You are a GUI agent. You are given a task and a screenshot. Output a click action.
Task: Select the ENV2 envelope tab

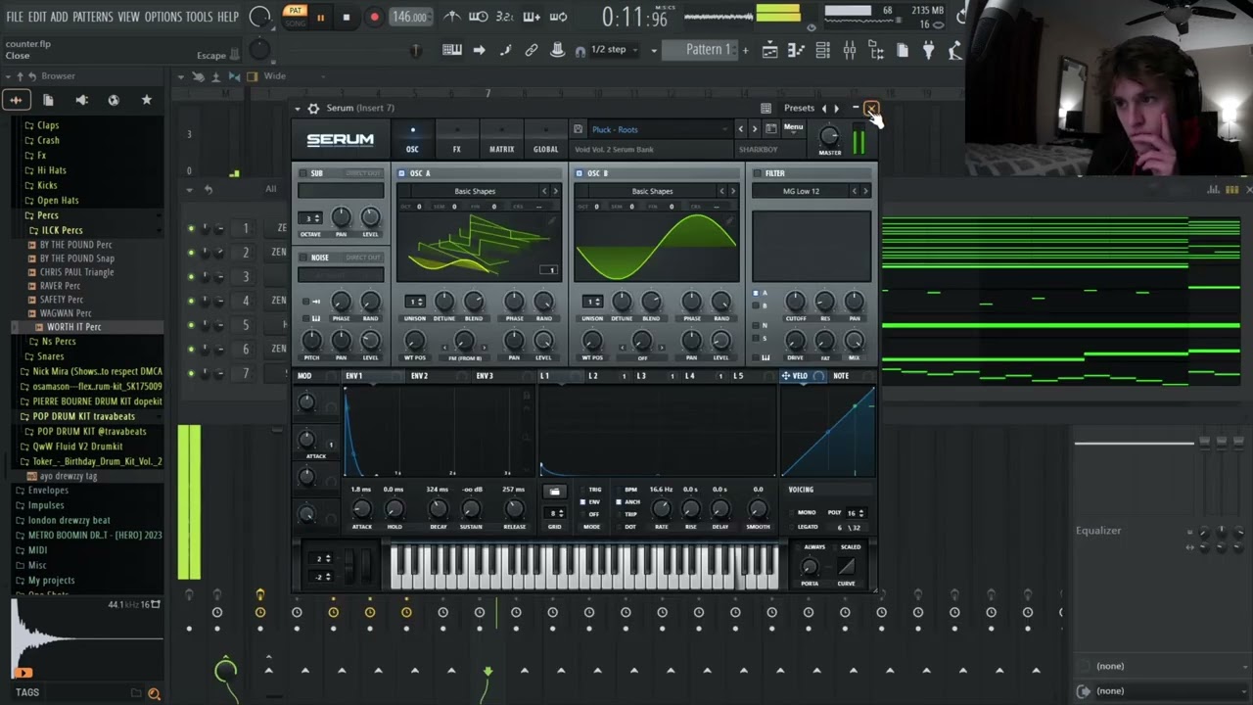419,376
